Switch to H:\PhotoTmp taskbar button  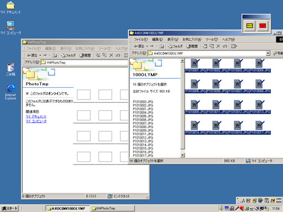coord(113,208)
